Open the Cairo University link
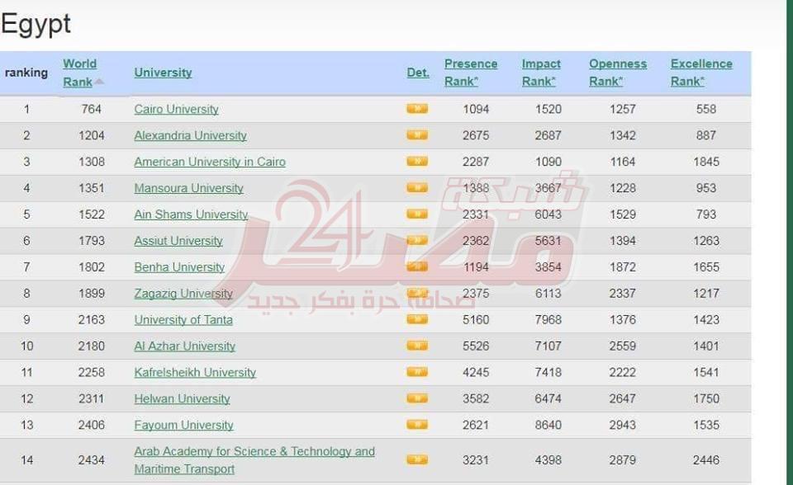Screen dimensions: 793x485 (177, 109)
